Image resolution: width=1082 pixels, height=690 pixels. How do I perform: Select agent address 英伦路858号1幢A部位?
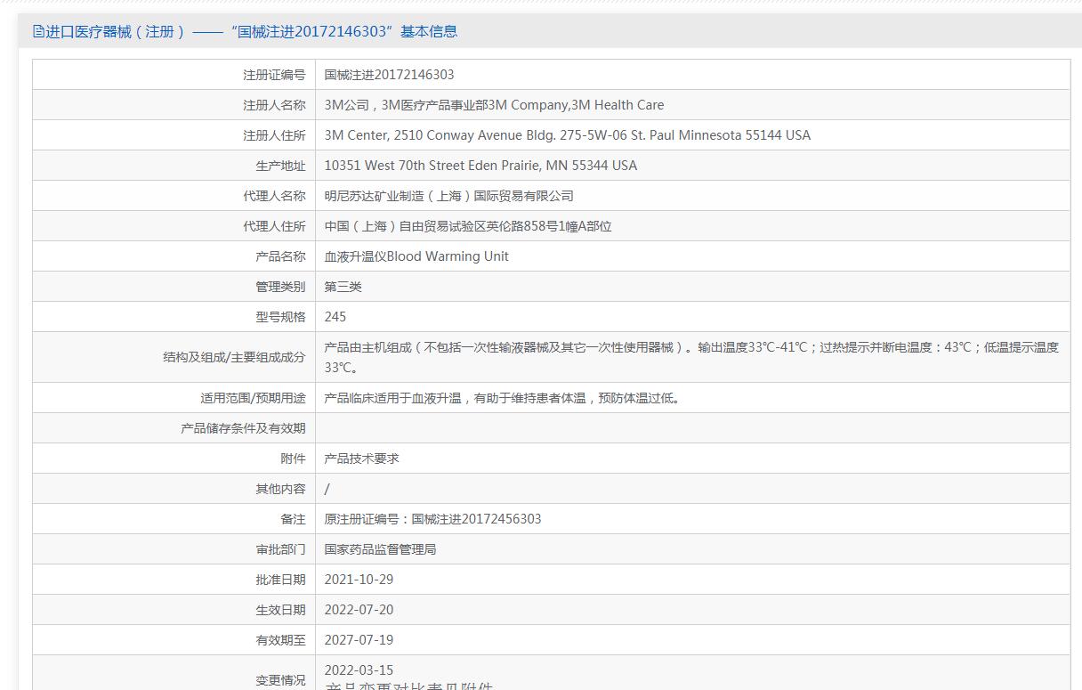468,226
